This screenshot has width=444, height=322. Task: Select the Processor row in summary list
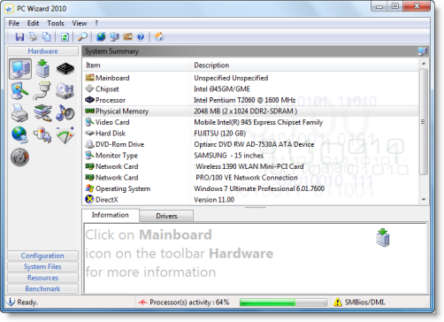tap(251, 100)
